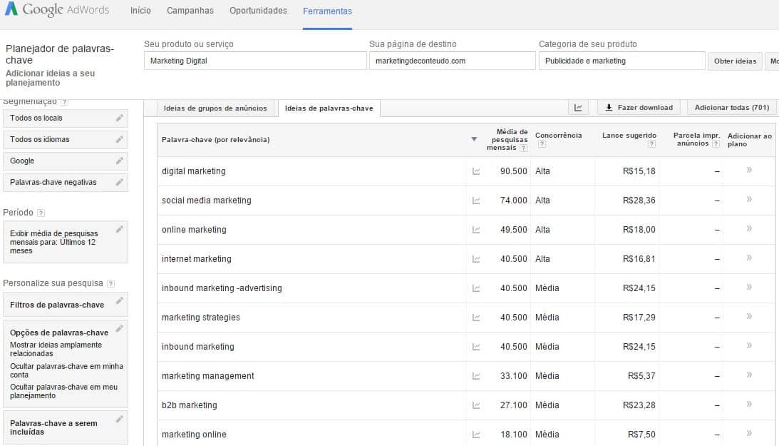Click Fazer download button
The width and height of the screenshot is (779, 446).
(640, 108)
